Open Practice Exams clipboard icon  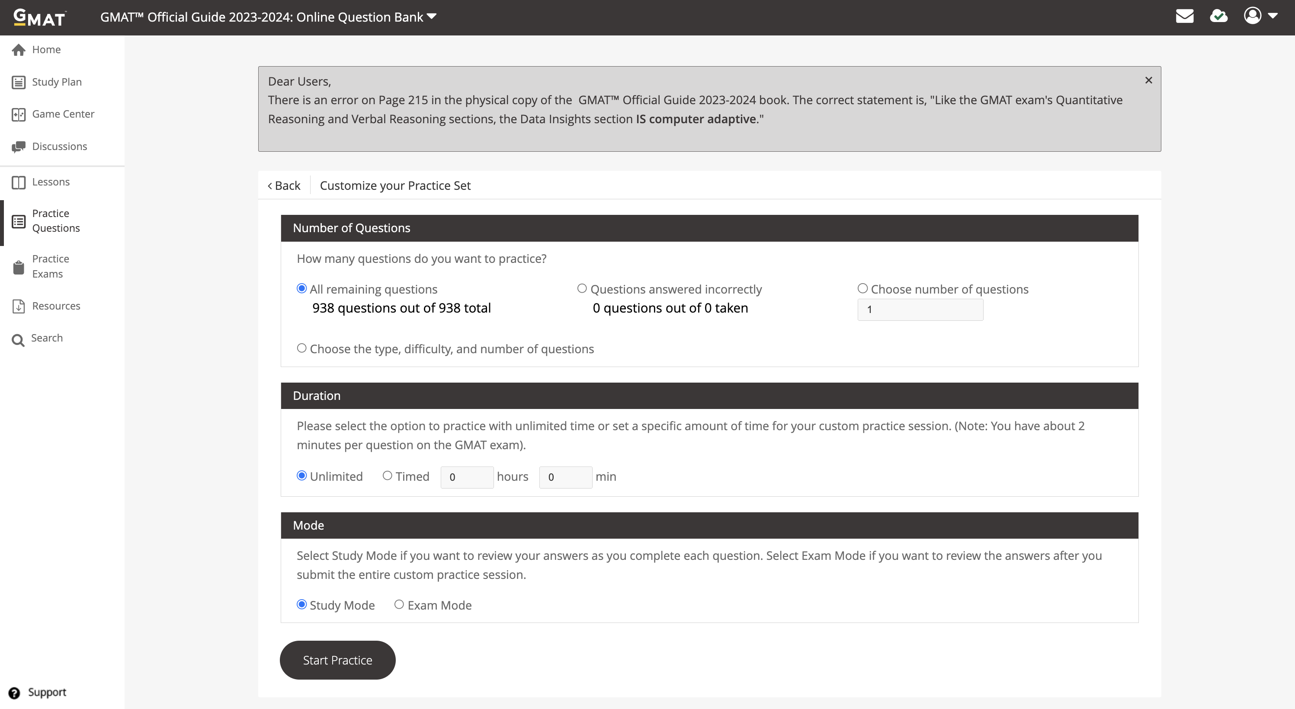point(19,267)
